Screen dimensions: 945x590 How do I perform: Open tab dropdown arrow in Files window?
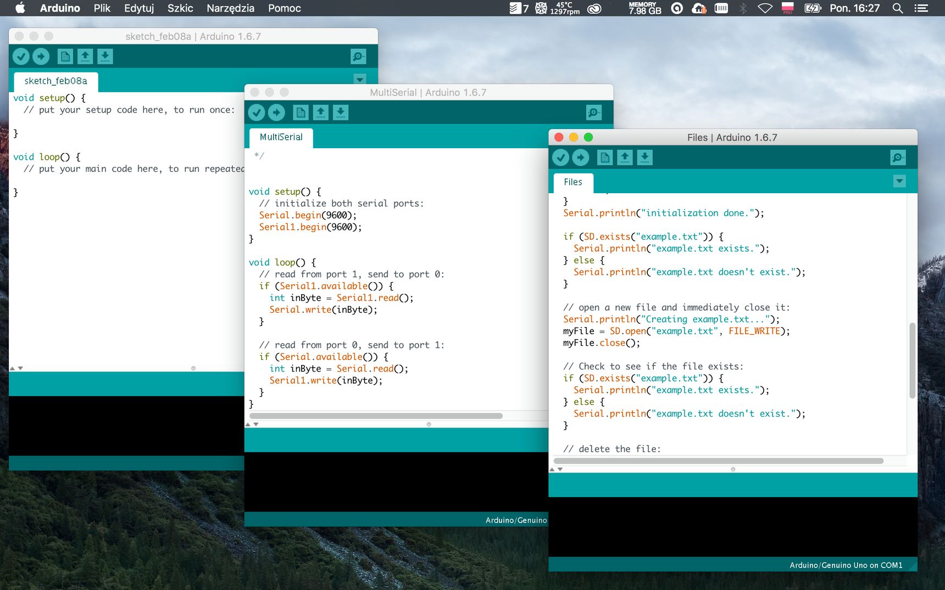pyautogui.click(x=899, y=181)
